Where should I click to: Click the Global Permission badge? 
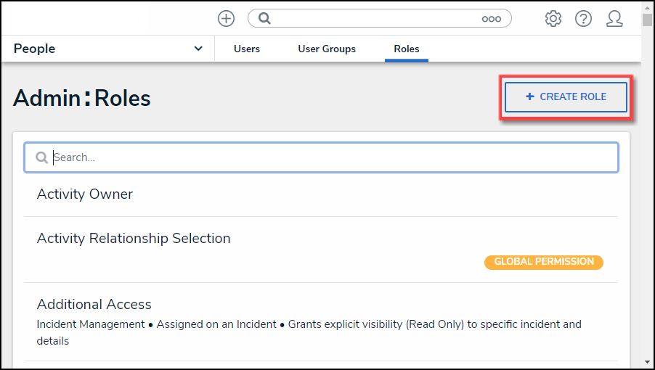coord(544,262)
